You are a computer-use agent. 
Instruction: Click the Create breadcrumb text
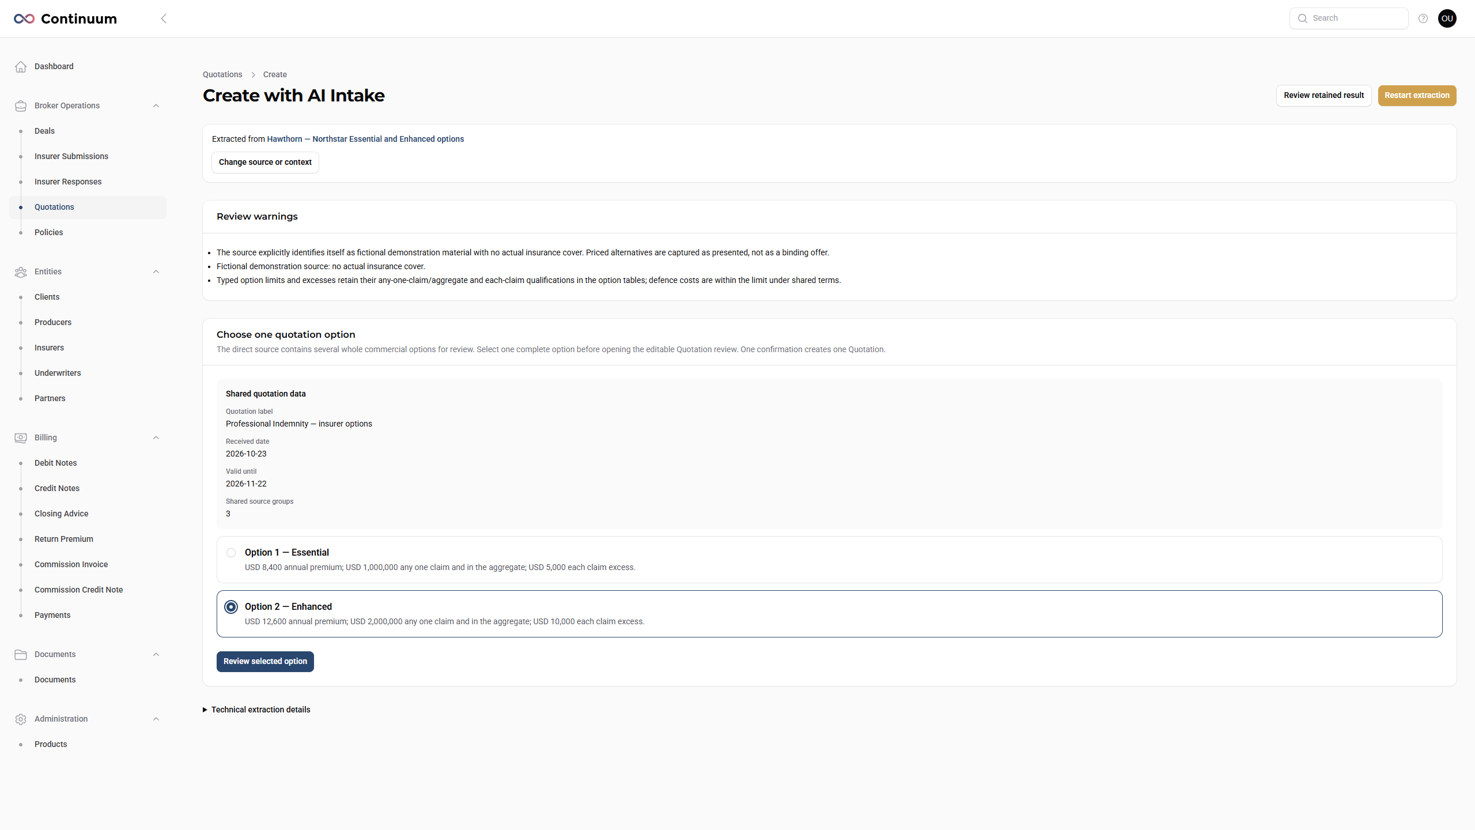coord(275,74)
